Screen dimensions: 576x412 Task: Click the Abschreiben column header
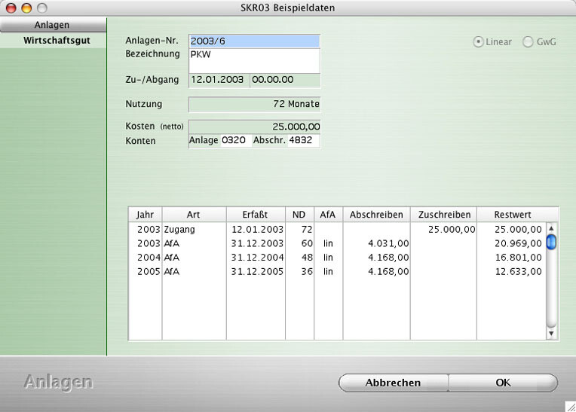[376, 215]
